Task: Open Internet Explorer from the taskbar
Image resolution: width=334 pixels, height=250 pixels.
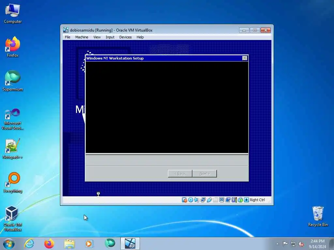Action: pyautogui.click(x=29, y=243)
